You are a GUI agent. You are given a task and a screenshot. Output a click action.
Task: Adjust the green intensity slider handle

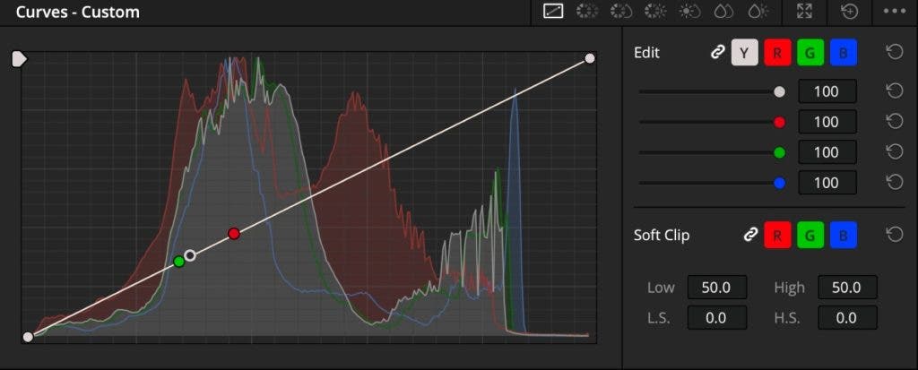click(779, 153)
